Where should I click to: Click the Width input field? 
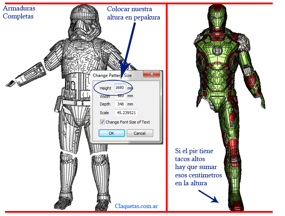pyautogui.click(x=120, y=96)
